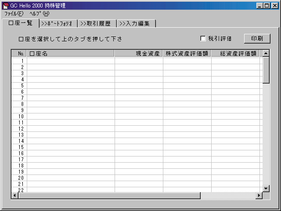This screenshot has width=281, height=211.
Task: Click the 口座名 column header
Action: (x=70, y=54)
